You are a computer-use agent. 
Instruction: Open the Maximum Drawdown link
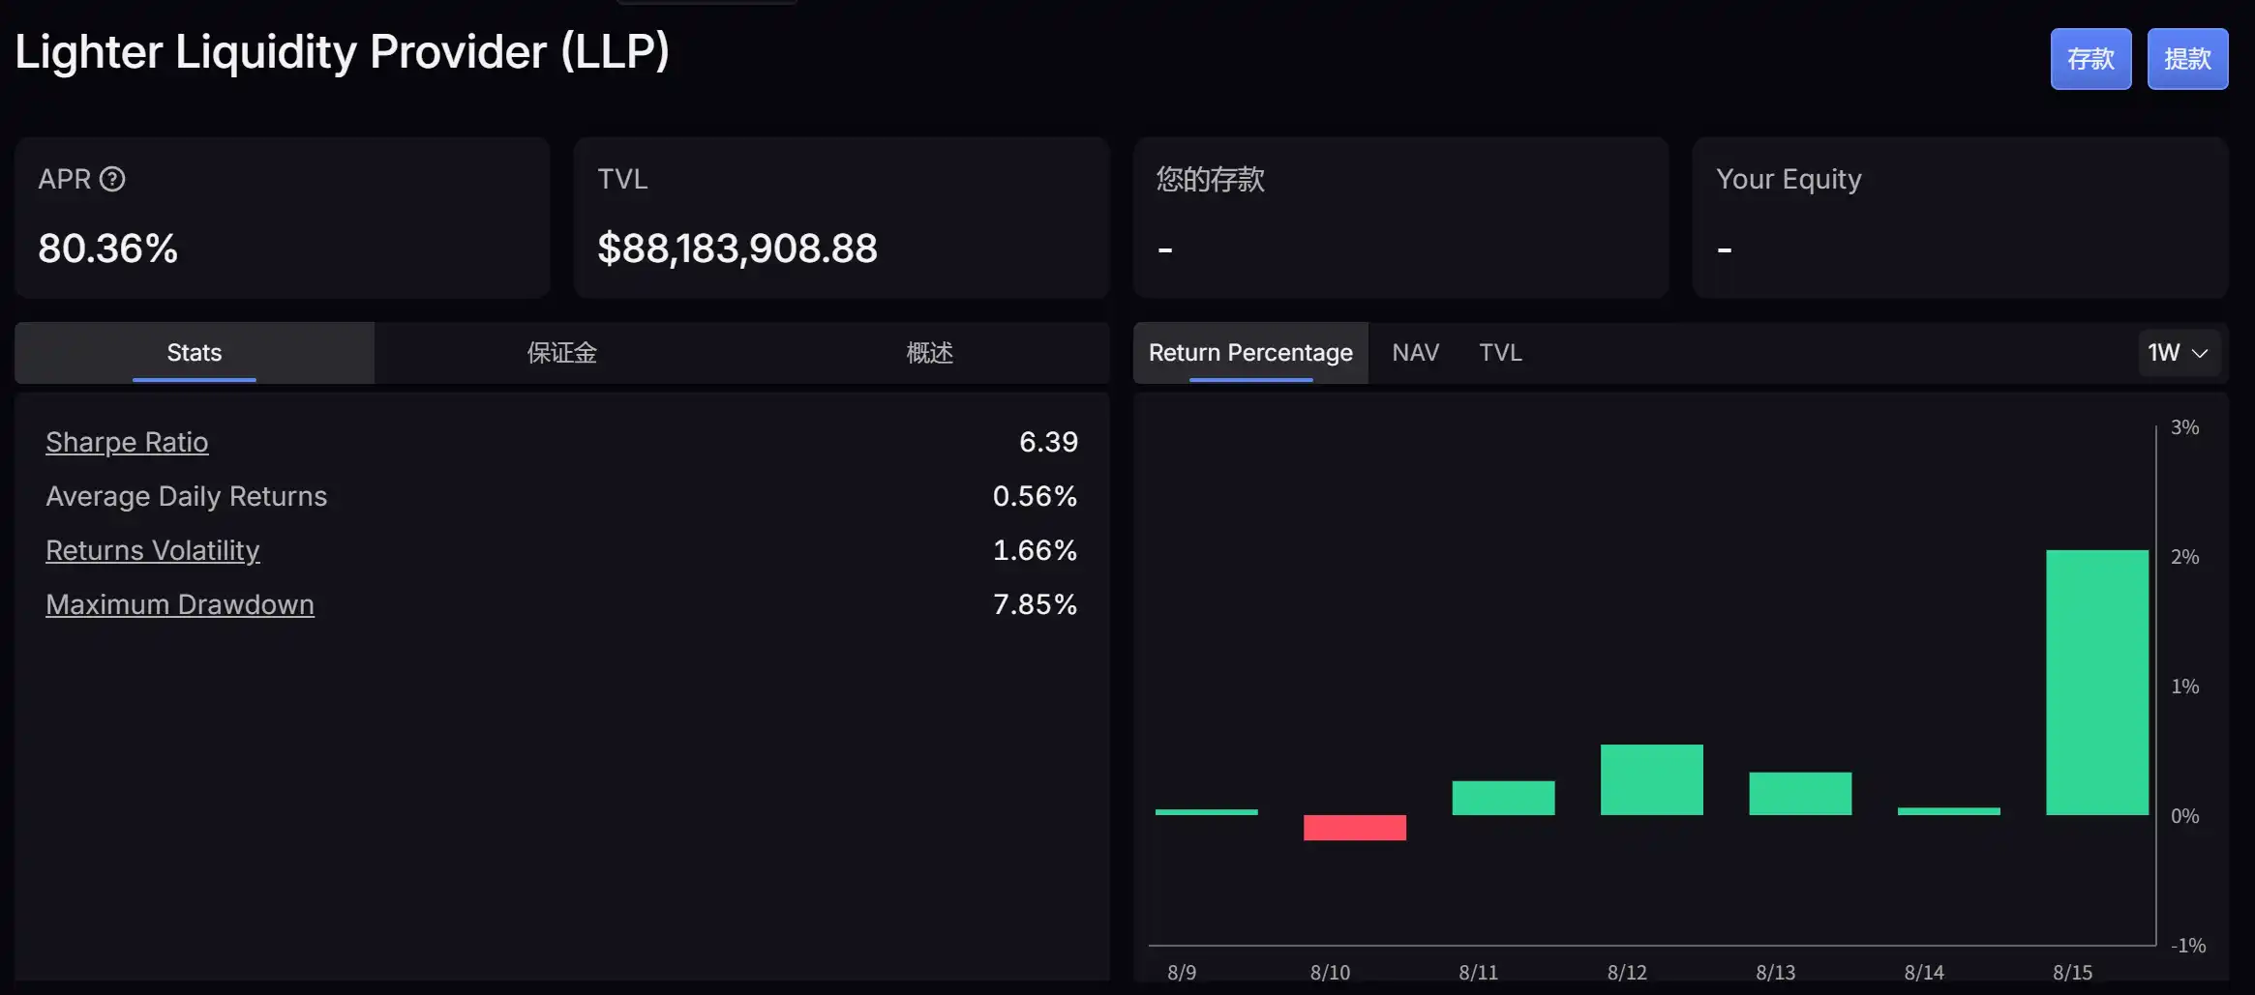180,604
